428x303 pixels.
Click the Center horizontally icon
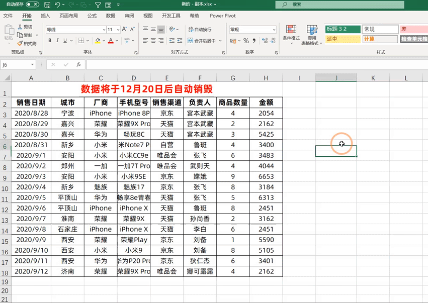point(153,41)
